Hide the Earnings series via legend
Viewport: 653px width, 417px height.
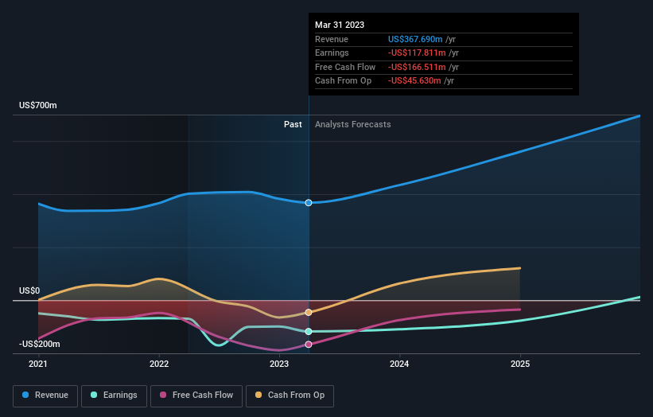(115, 395)
